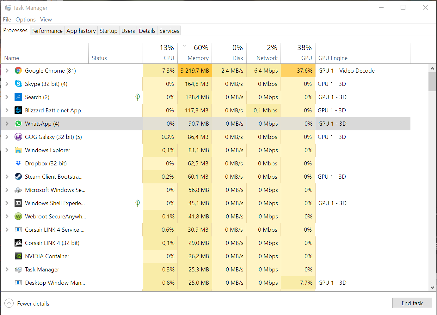Collapse view with Fewer details arrow
This screenshot has width=437, height=315.
click(x=9, y=303)
